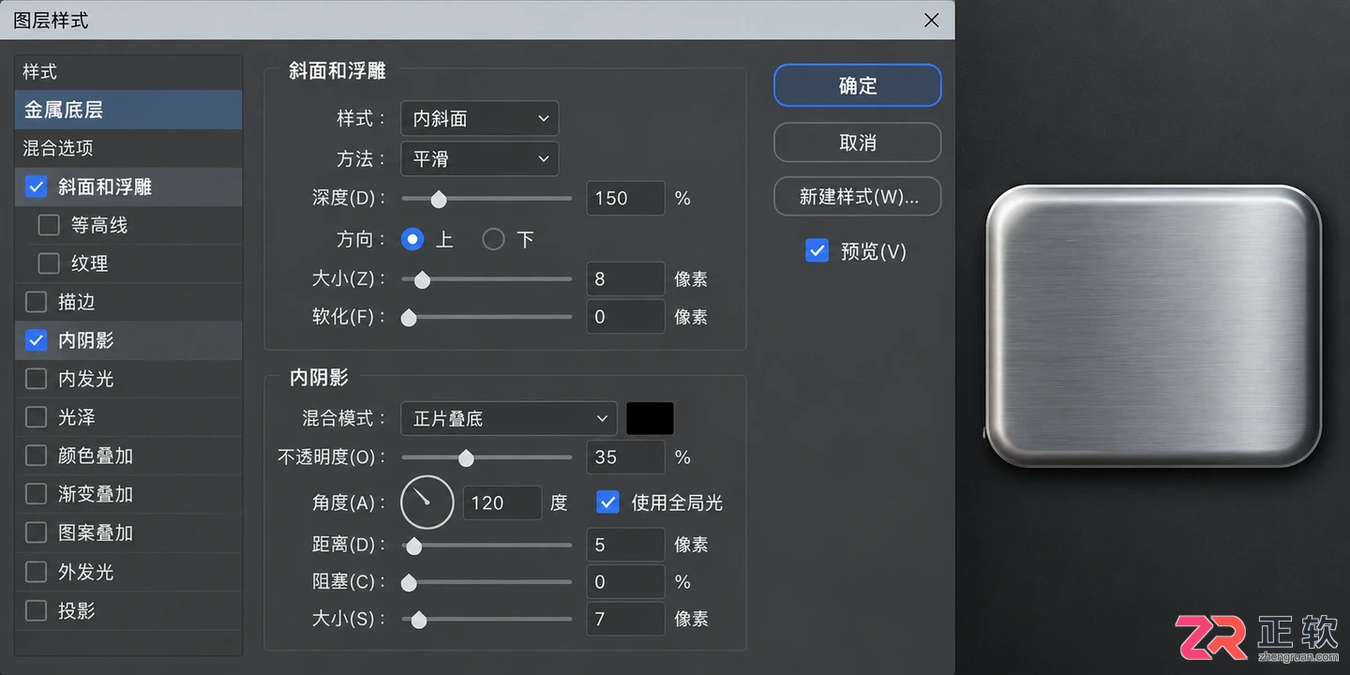Enable 颜色叠加 checkbox

[x=36, y=456]
